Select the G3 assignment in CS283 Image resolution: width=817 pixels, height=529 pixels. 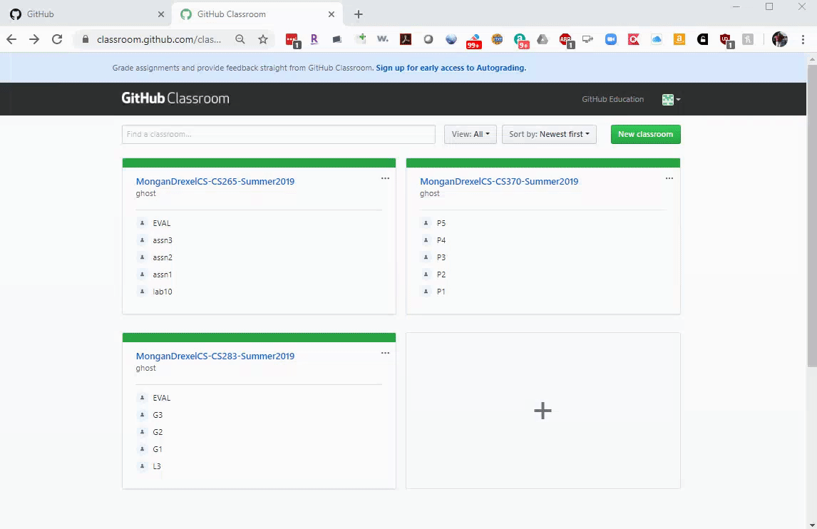point(158,415)
